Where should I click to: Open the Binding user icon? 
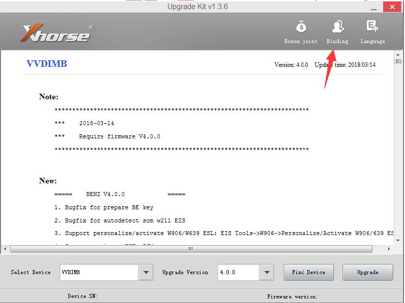(338, 26)
